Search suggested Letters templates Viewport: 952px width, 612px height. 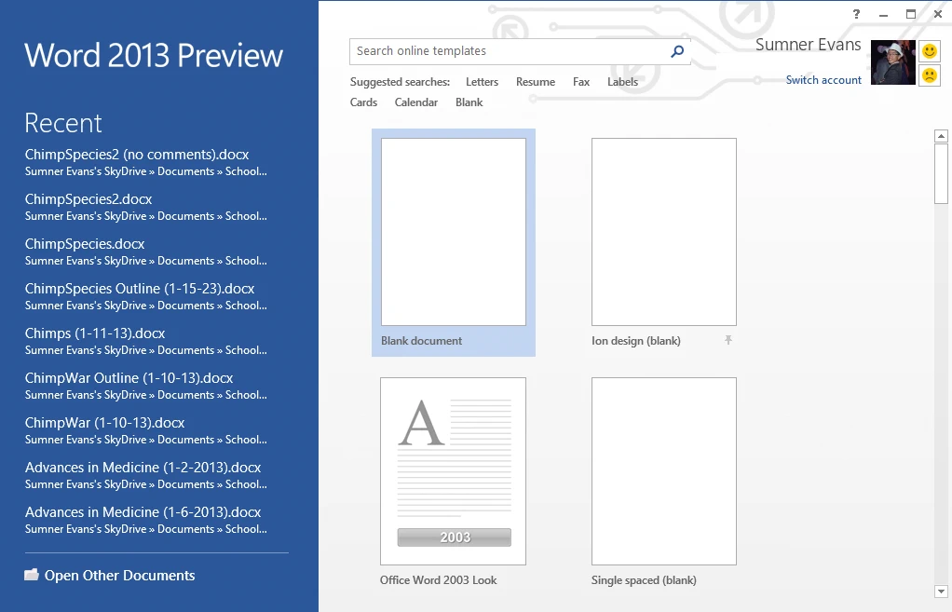tap(482, 82)
